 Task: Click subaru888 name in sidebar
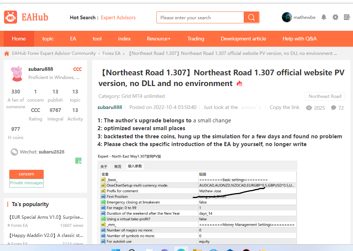coord(40,69)
